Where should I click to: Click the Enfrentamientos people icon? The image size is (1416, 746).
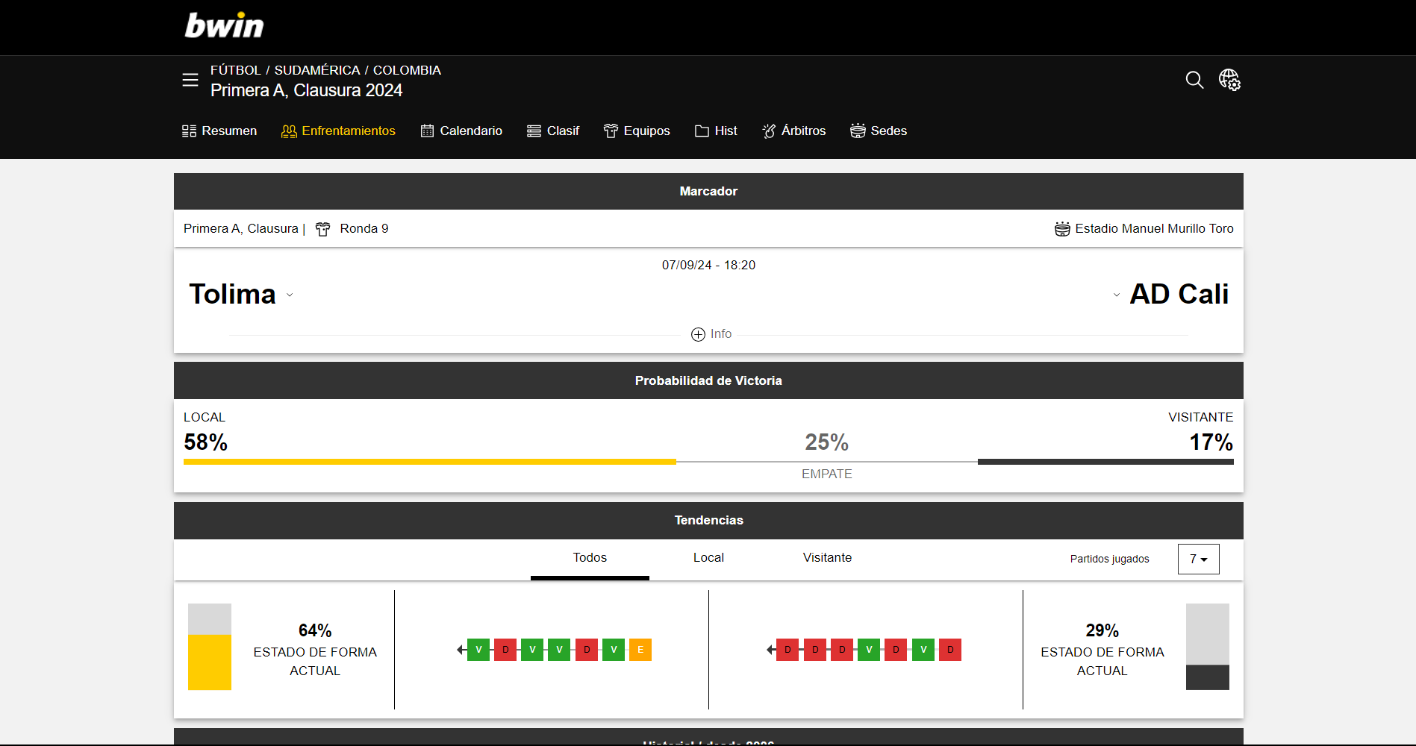(x=289, y=131)
